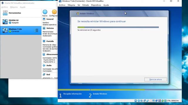
Task: Click the 'Instalar Windows' step 2 label
Action: pos(100,94)
